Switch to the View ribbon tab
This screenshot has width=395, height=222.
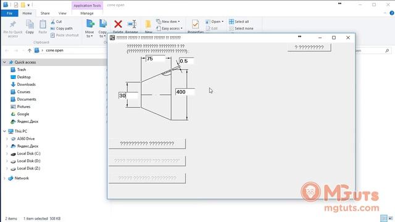click(62, 14)
